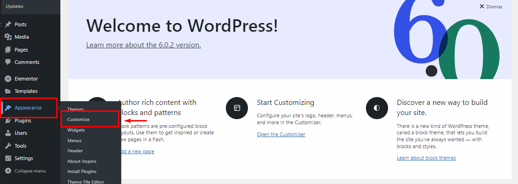518x184 pixels.
Task: Click the Open the Customizer link
Action: pos(281,134)
